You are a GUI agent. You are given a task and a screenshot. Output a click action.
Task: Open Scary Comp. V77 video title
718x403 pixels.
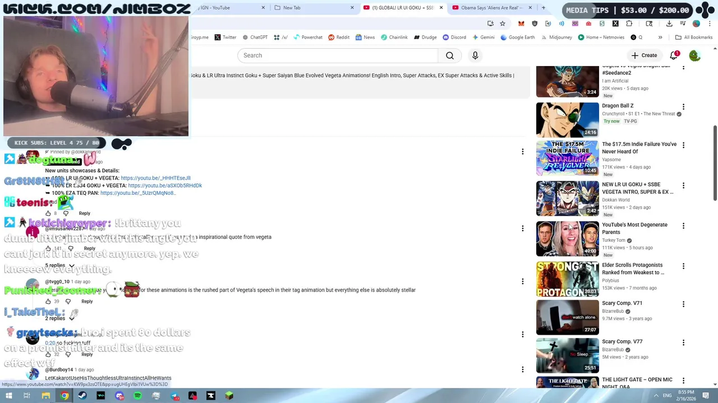[x=622, y=341]
